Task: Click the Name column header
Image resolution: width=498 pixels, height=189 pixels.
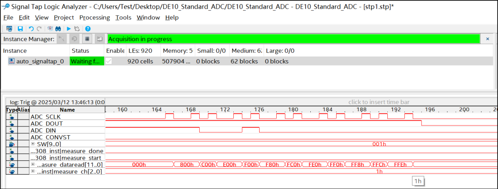Action: pyautogui.click(x=67, y=110)
